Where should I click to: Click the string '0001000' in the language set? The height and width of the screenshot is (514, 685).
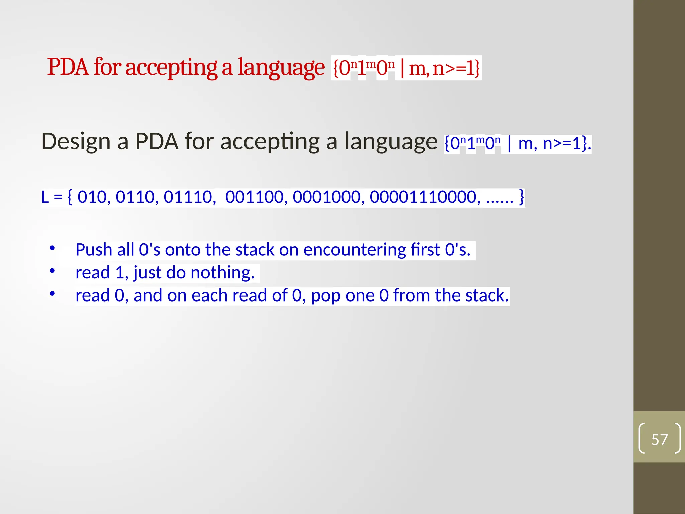(326, 197)
